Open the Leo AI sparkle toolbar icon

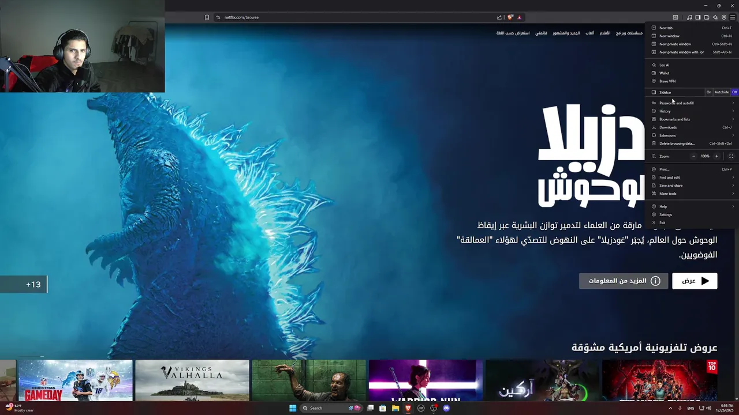[x=715, y=17]
